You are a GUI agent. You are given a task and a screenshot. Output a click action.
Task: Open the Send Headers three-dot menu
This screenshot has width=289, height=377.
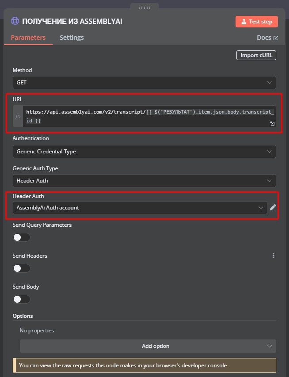[x=274, y=255]
